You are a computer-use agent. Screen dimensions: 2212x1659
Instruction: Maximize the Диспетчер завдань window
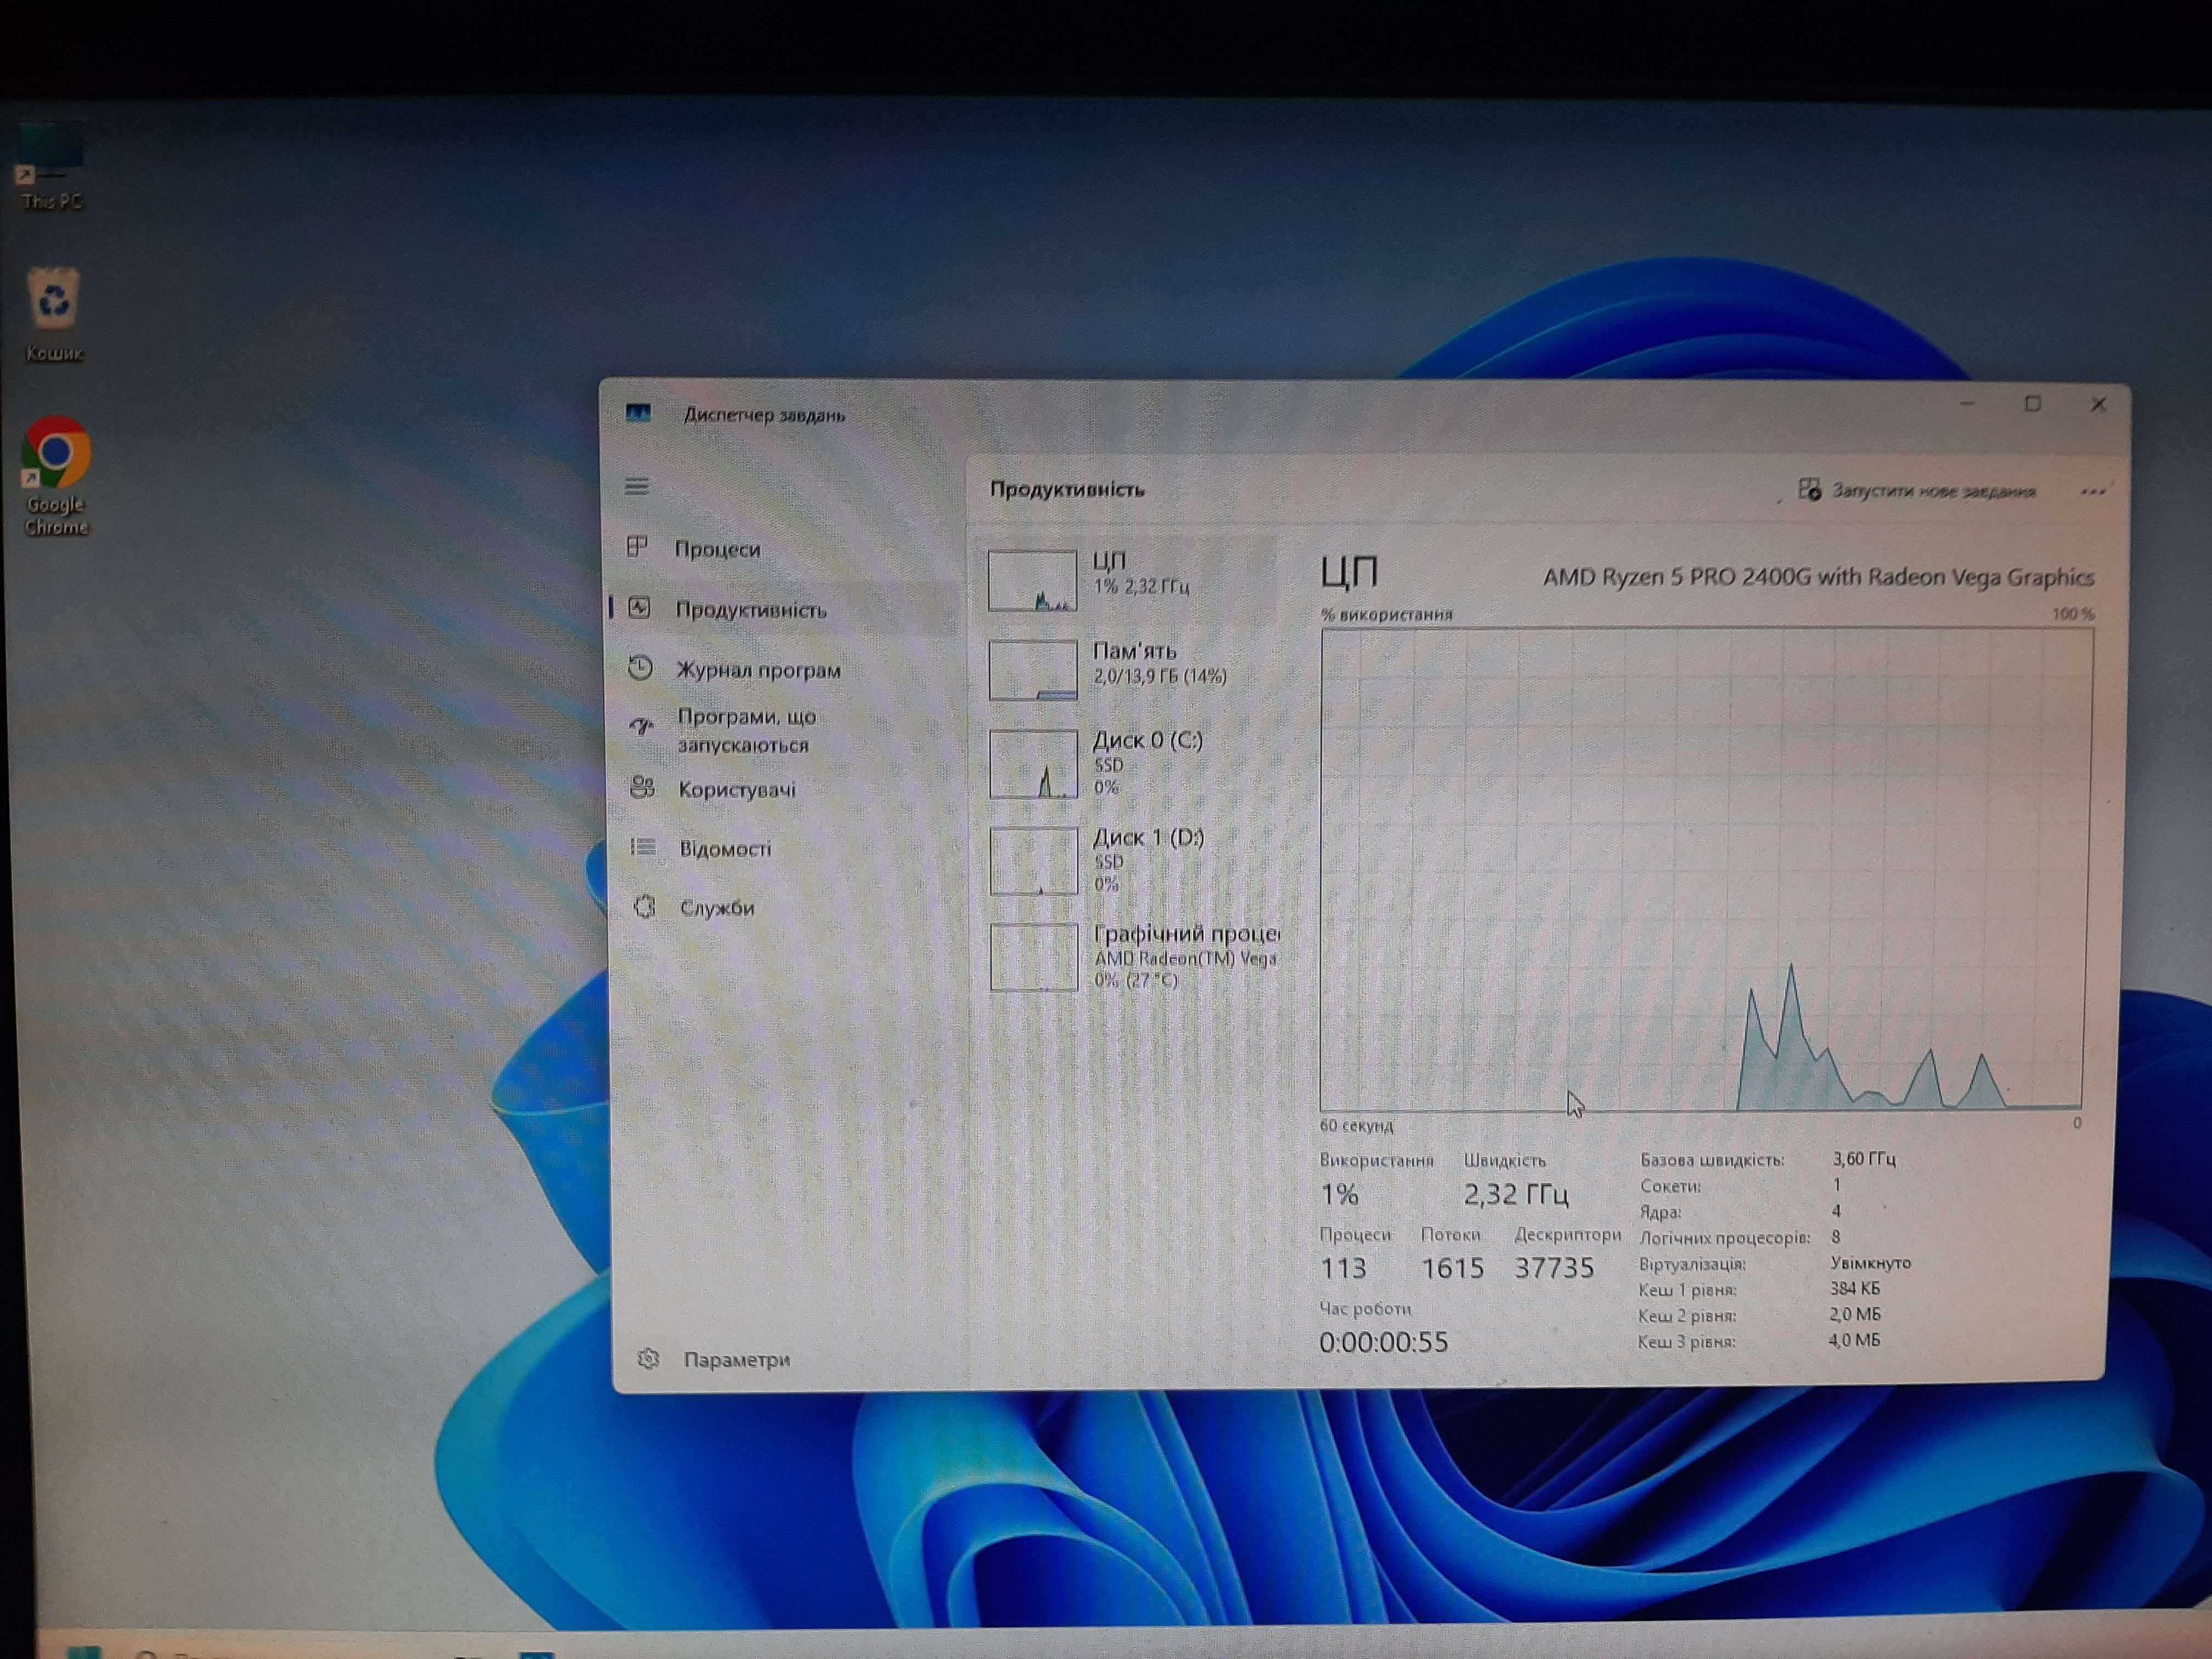(2033, 404)
